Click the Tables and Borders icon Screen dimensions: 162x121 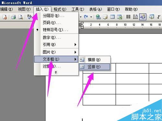click(x=105, y=17)
